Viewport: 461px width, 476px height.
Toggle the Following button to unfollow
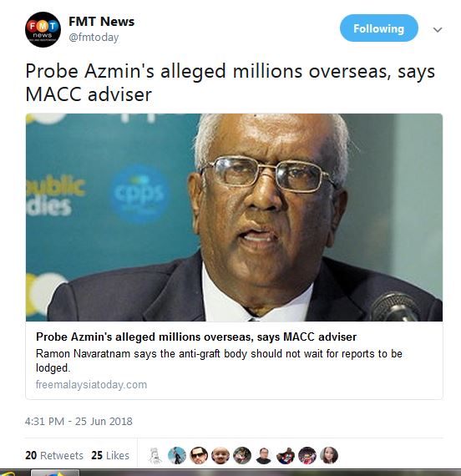378,28
